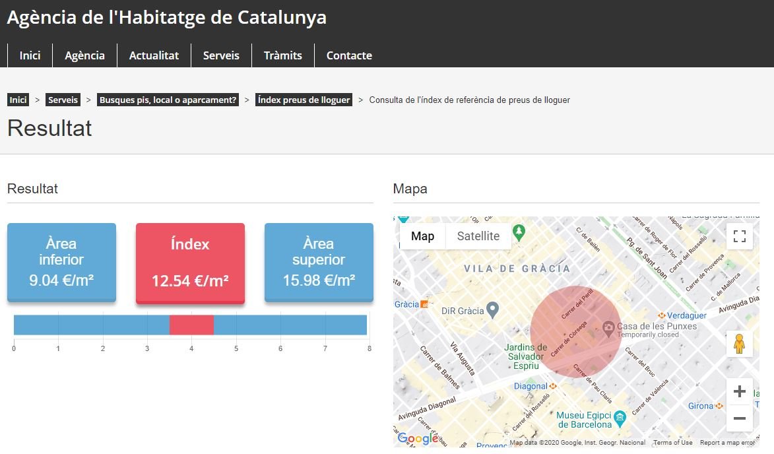Click the Mapa section heading
774x454 pixels.
[410, 189]
